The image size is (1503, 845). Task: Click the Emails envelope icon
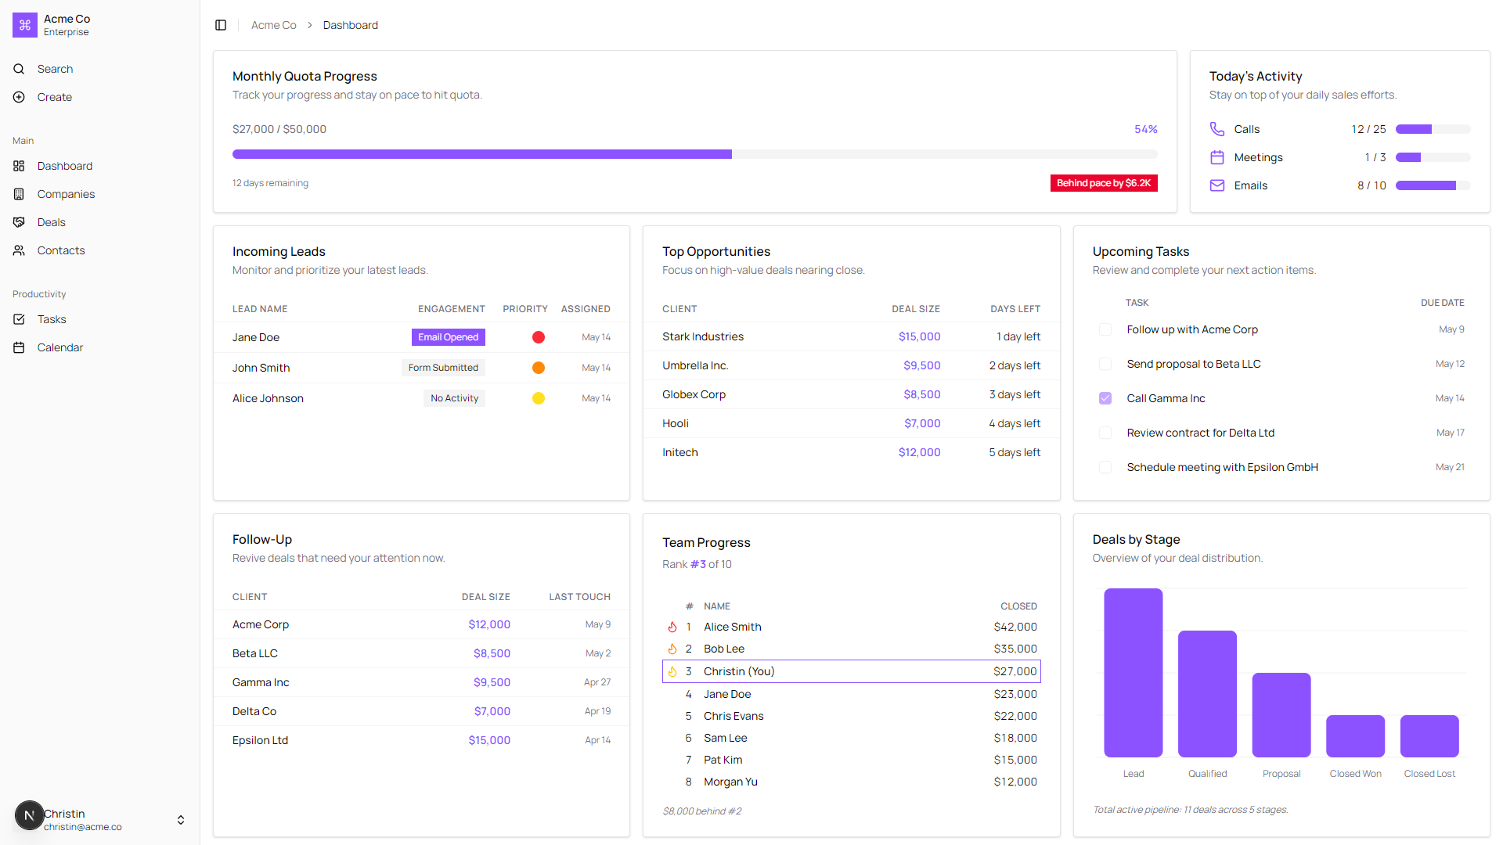pyautogui.click(x=1217, y=185)
